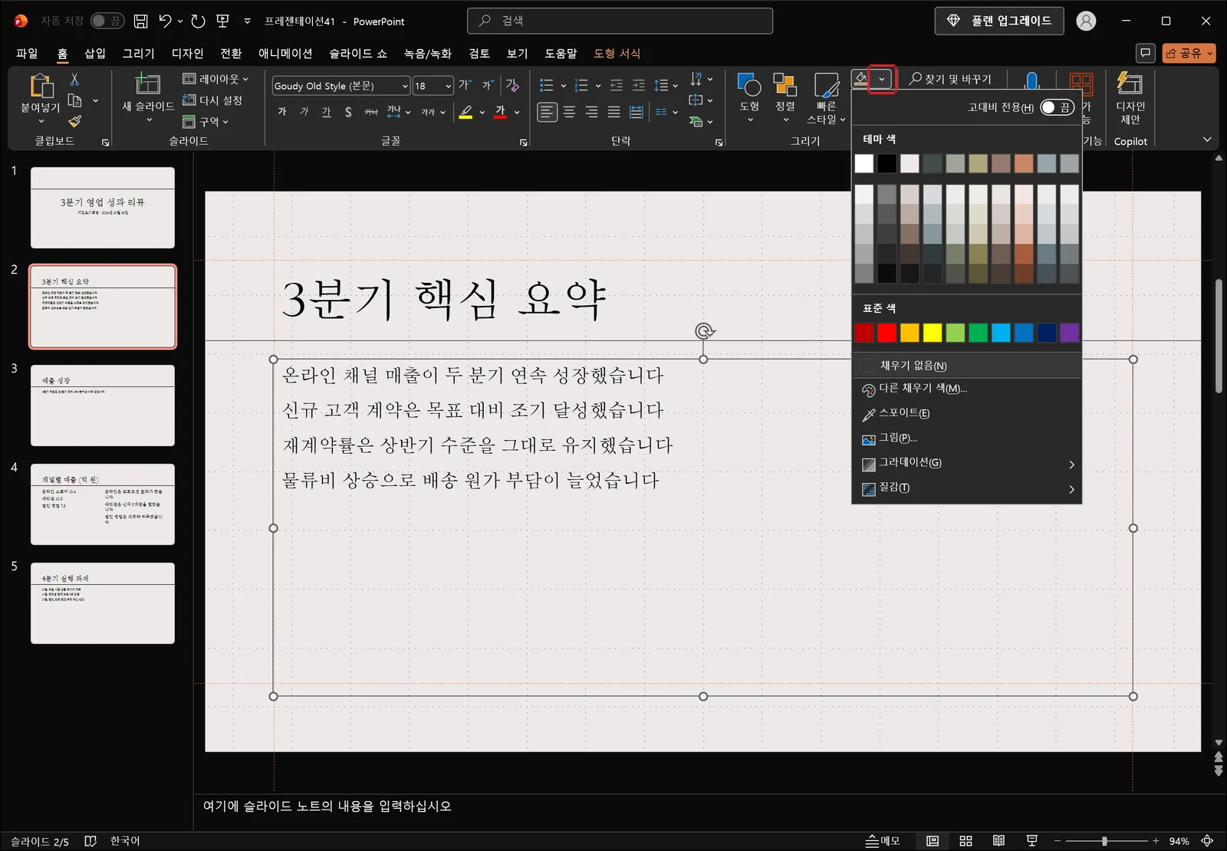Click the shape fill paint bucket

pos(860,79)
